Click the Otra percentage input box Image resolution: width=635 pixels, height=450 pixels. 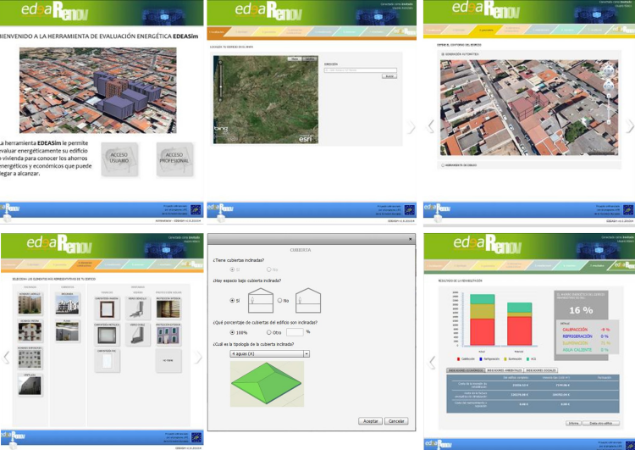tap(295, 332)
